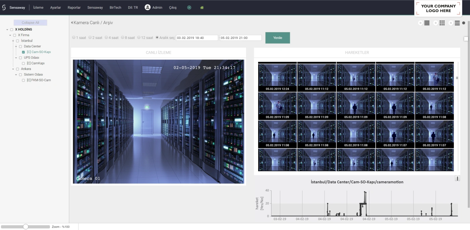Screen dimensions: 470x230
Task: Check the [C] CamKapı checkbox
Action: point(23,63)
